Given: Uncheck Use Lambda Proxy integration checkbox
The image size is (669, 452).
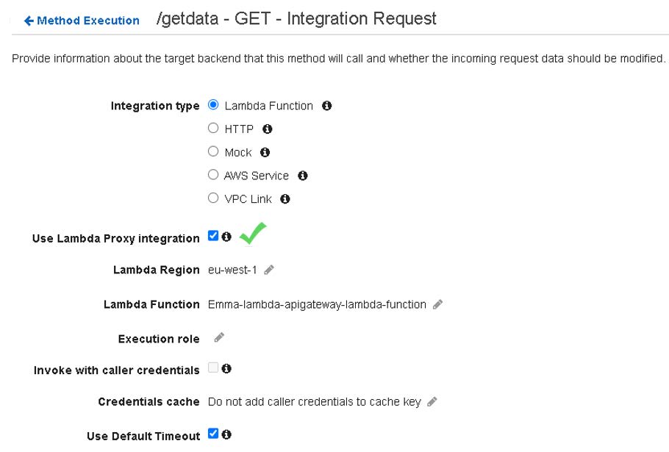Looking at the screenshot, I should point(213,236).
